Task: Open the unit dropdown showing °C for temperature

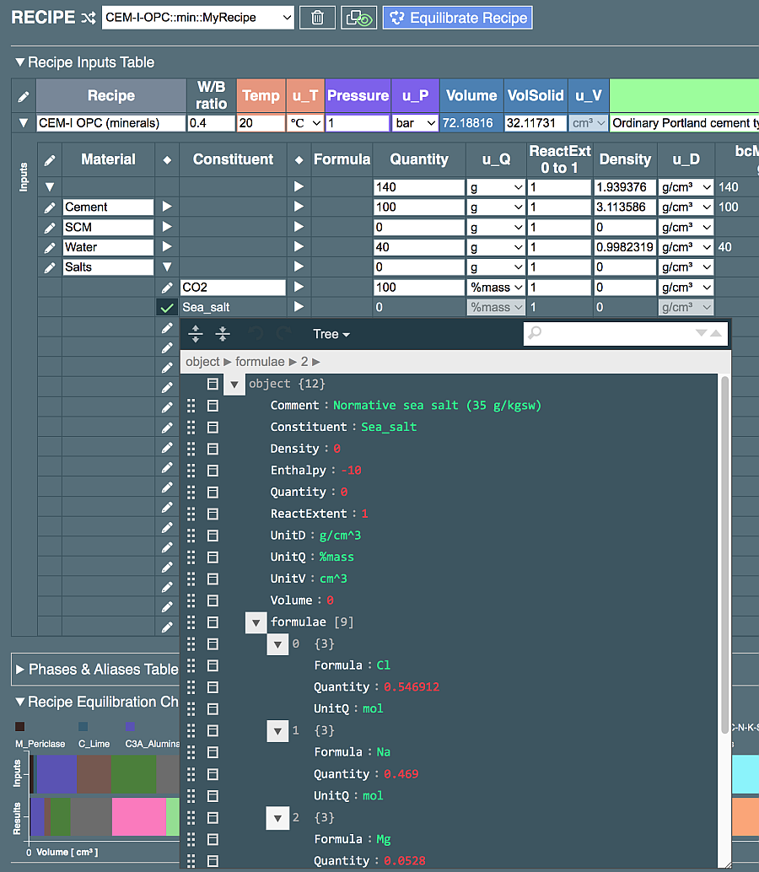Action: [x=306, y=123]
